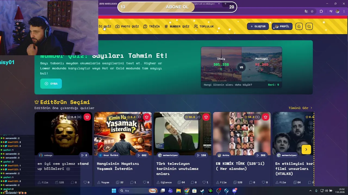348x195 pixels.
Task: Click the taskbar Ara search box
Action: coord(139,191)
